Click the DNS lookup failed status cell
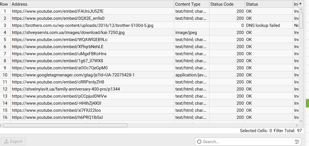309x146 pixels. click(263, 25)
